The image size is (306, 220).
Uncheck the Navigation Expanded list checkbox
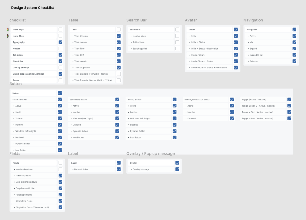coord(294,55)
